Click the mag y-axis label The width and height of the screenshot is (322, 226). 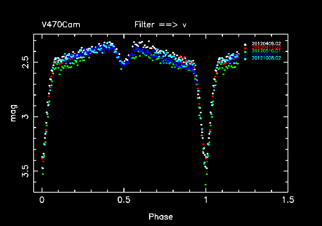point(13,113)
